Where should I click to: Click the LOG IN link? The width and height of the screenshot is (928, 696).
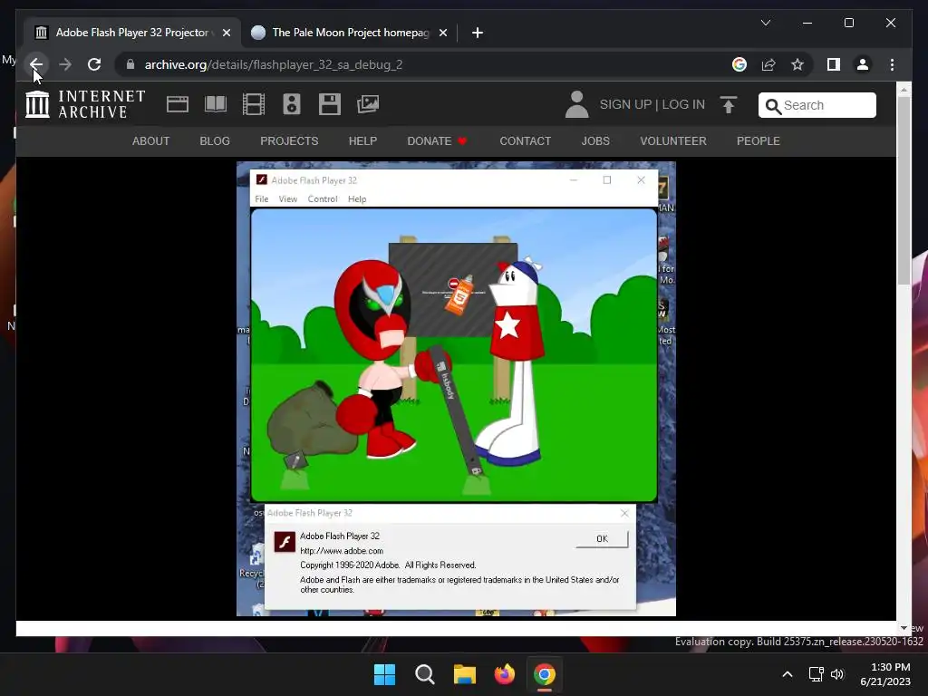point(683,104)
